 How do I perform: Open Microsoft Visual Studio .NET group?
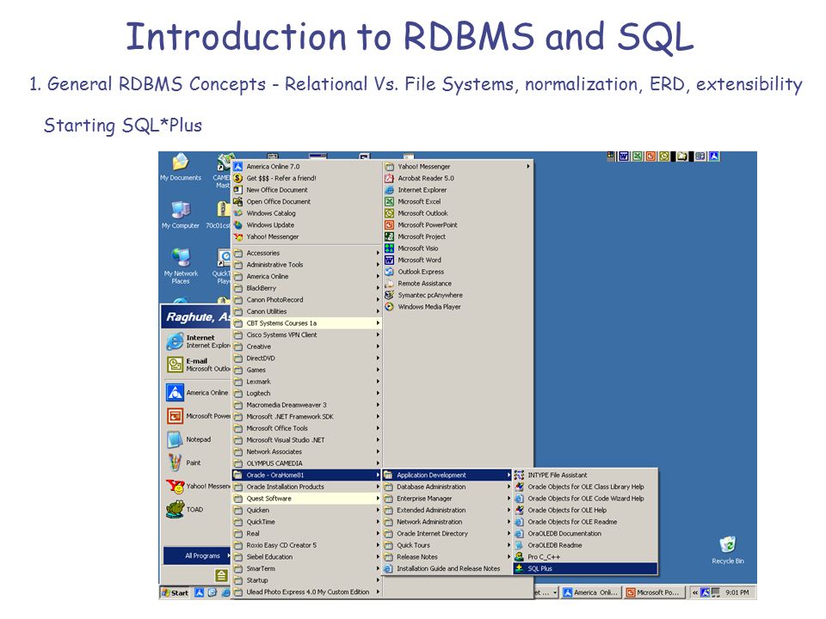point(306,440)
